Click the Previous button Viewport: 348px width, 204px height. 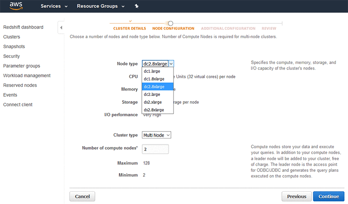click(297, 197)
